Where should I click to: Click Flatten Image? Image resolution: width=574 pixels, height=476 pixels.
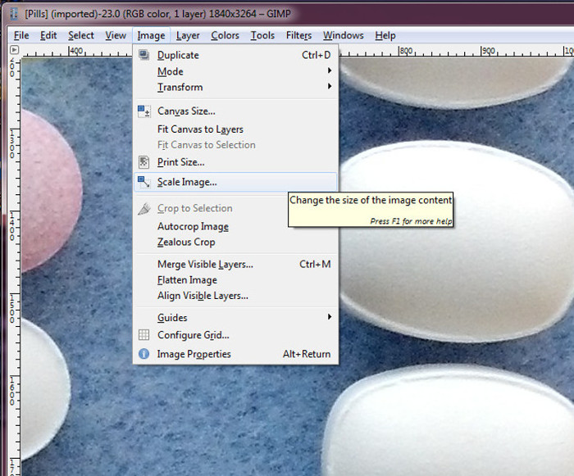(187, 280)
